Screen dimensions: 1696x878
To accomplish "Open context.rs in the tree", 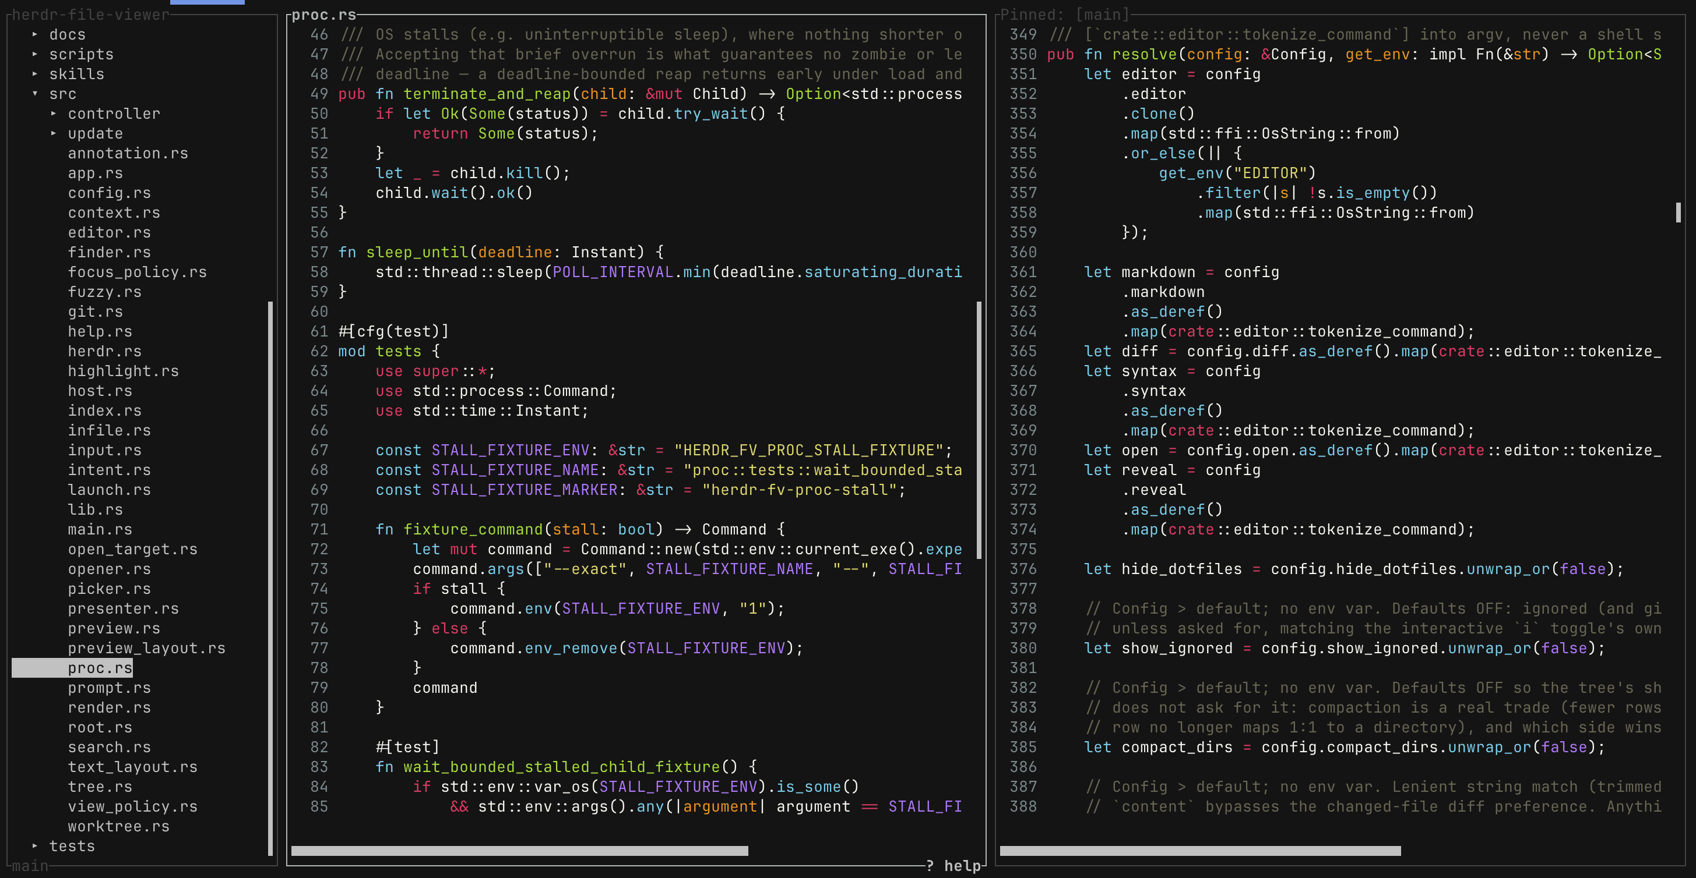I will tap(114, 213).
